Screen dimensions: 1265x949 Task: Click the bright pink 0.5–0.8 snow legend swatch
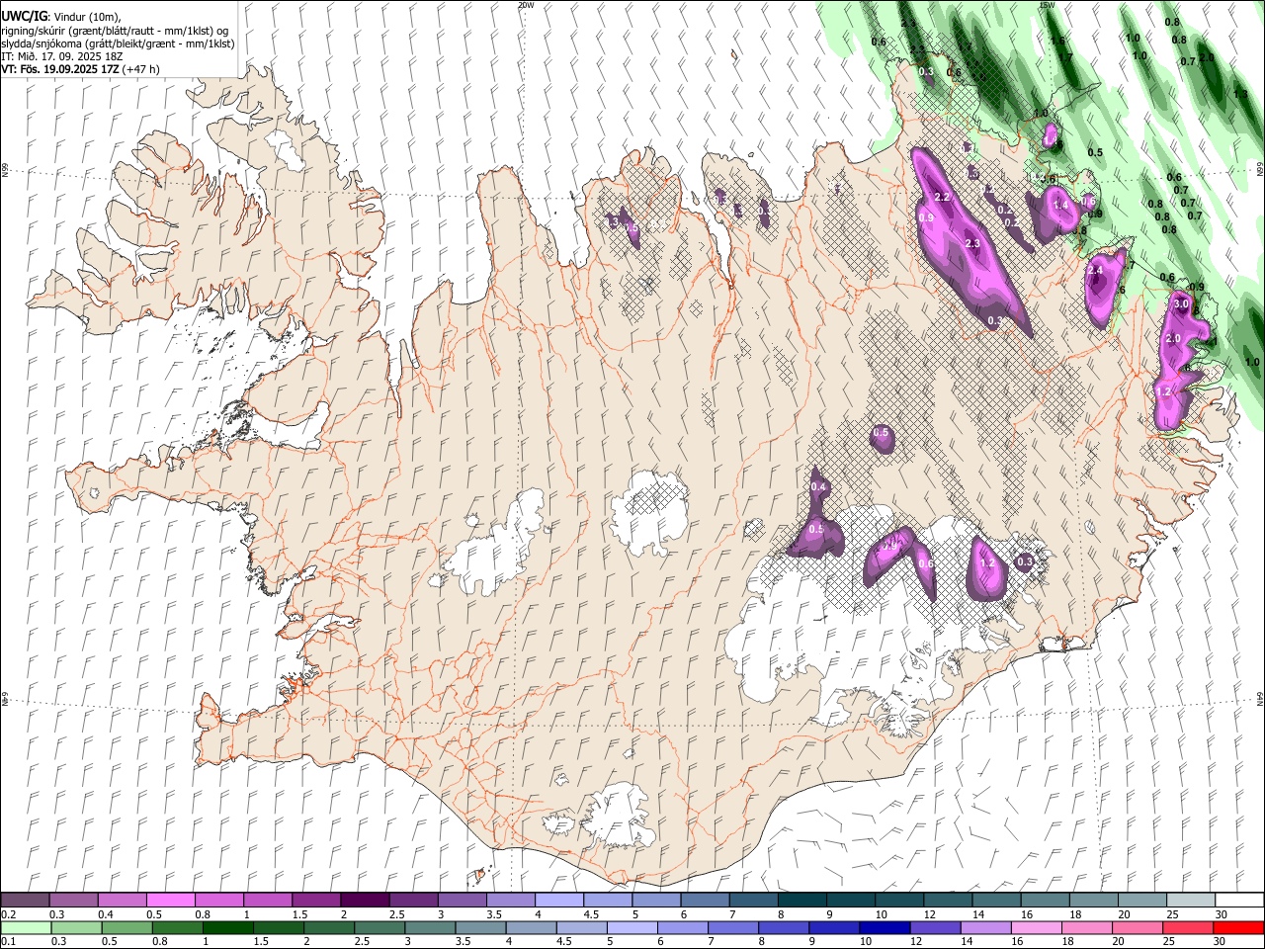tap(170, 901)
